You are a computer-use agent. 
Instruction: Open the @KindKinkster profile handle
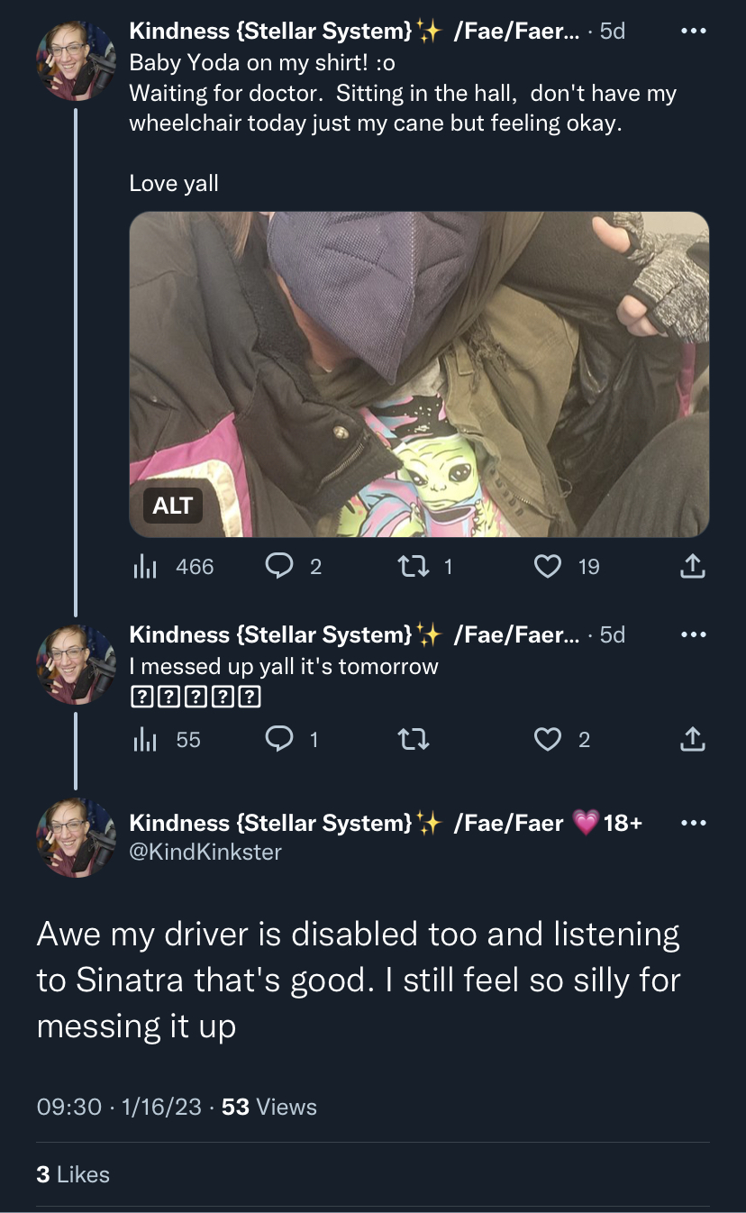[205, 852]
